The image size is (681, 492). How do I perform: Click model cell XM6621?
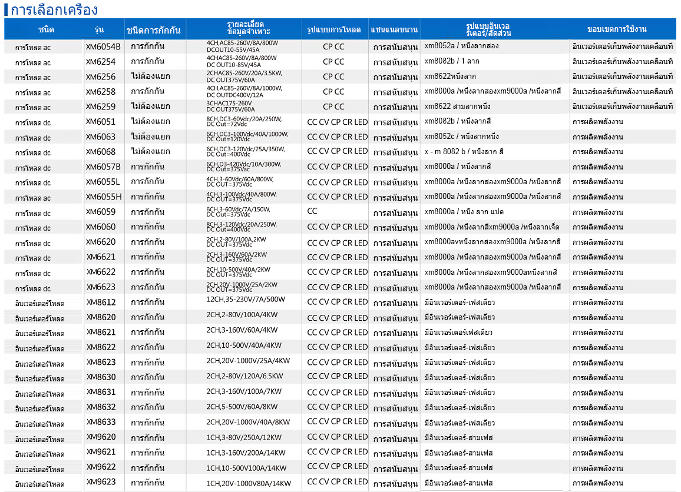(x=101, y=257)
